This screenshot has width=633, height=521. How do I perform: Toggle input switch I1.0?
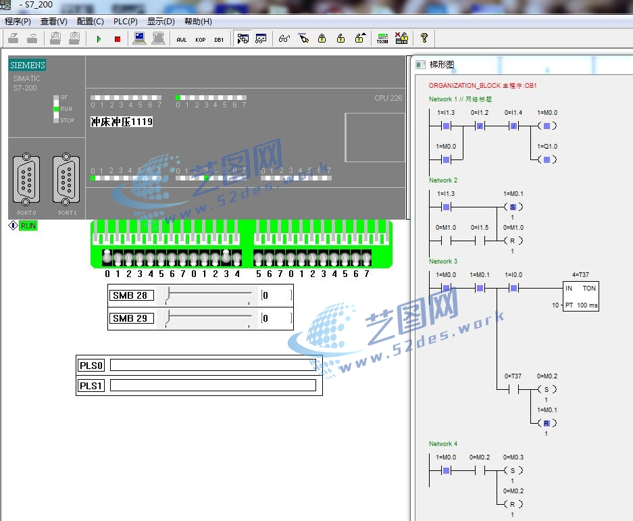point(194,259)
